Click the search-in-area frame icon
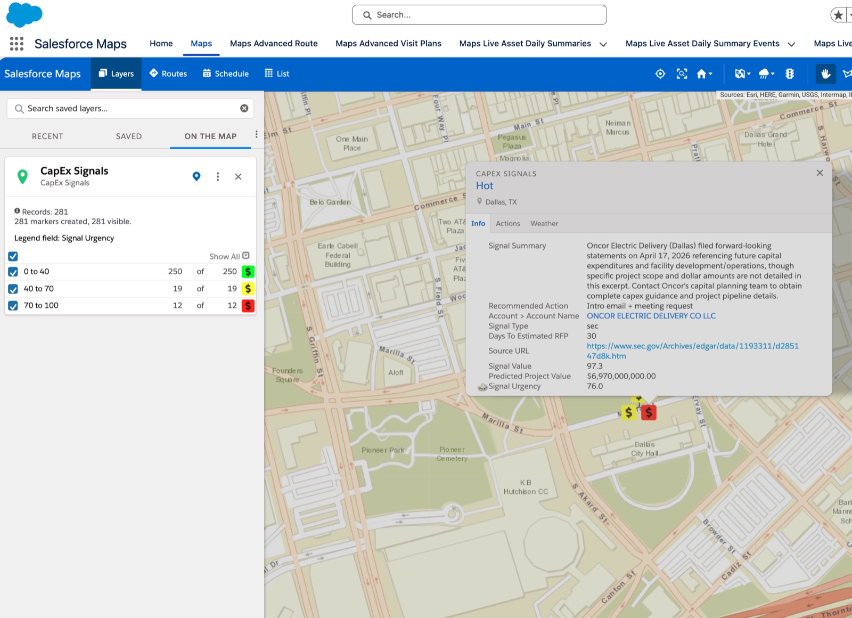This screenshot has height=618, width=852. 682,74
